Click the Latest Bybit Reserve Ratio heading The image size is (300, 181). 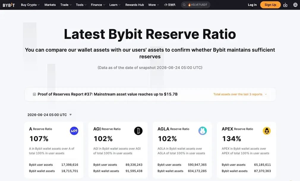(150, 34)
